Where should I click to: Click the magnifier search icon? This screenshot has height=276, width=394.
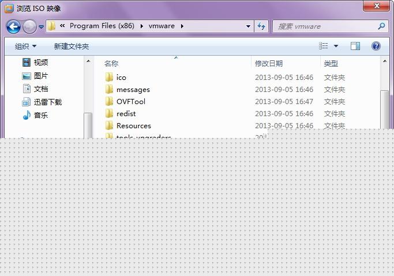382,26
